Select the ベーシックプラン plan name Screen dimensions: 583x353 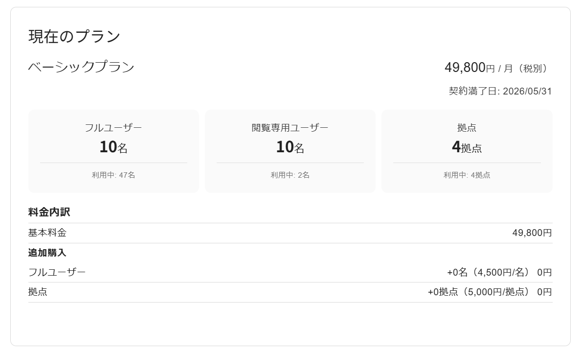(81, 67)
